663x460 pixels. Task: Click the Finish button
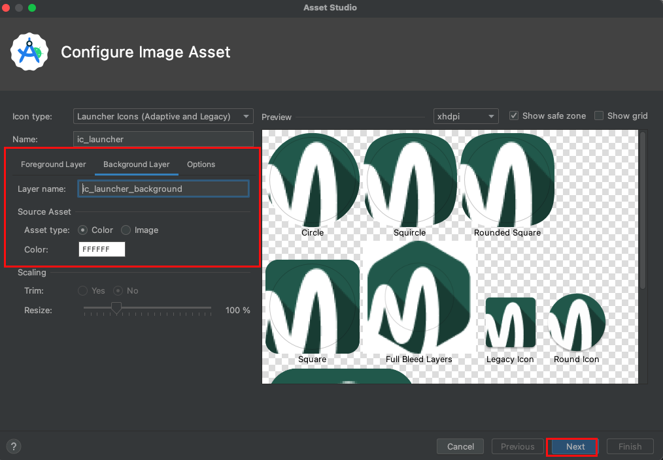(x=630, y=446)
